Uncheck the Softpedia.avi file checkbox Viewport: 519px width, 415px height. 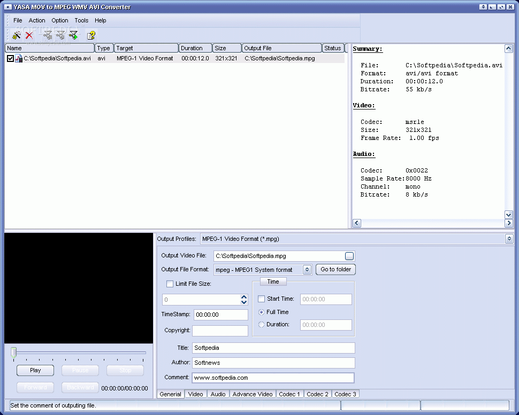pyautogui.click(x=10, y=58)
